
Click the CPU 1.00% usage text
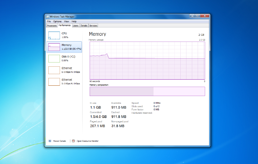pos(65,37)
